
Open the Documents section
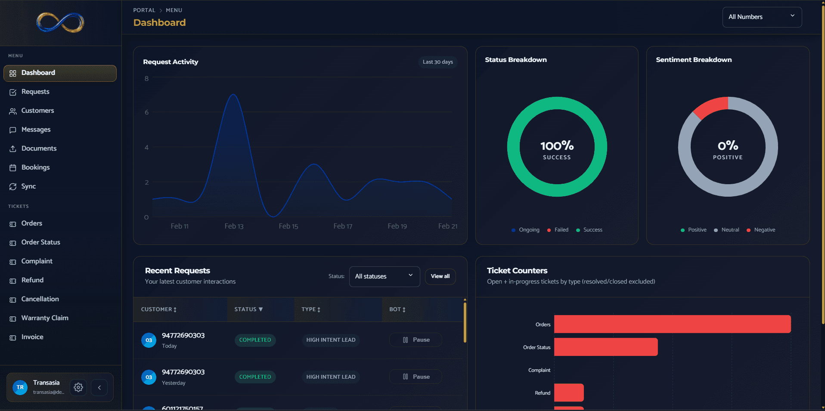38,148
